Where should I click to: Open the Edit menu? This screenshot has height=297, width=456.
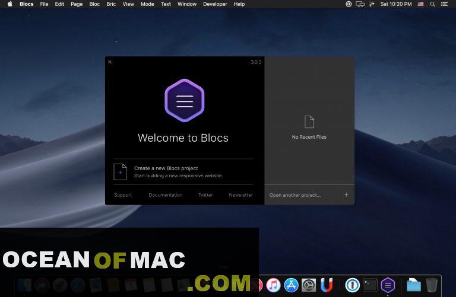pyautogui.click(x=59, y=4)
